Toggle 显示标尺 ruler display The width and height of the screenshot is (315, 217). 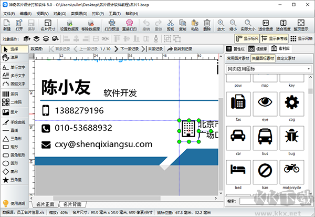point(247,38)
